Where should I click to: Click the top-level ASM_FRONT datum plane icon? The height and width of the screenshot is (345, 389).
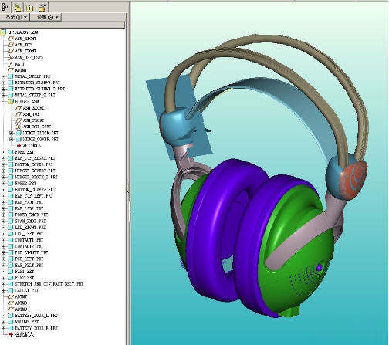pos(11,51)
